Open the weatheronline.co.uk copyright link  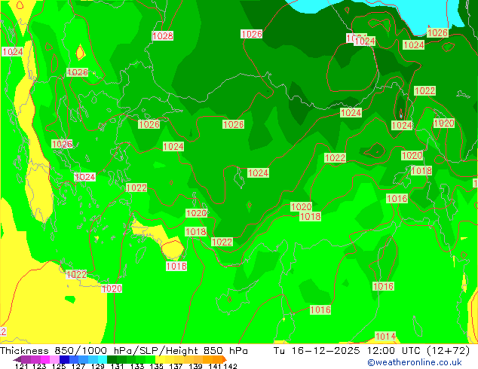tap(414, 362)
